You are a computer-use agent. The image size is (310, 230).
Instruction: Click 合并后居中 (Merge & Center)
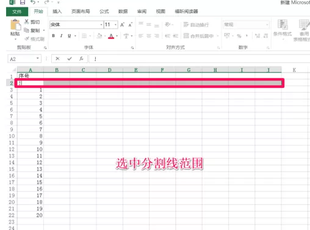(x=198, y=36)
